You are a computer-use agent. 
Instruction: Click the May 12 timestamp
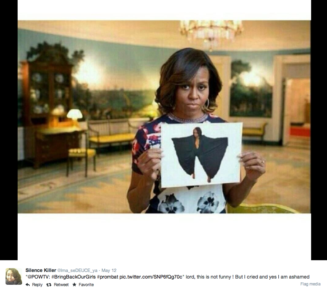coord(109,271)
